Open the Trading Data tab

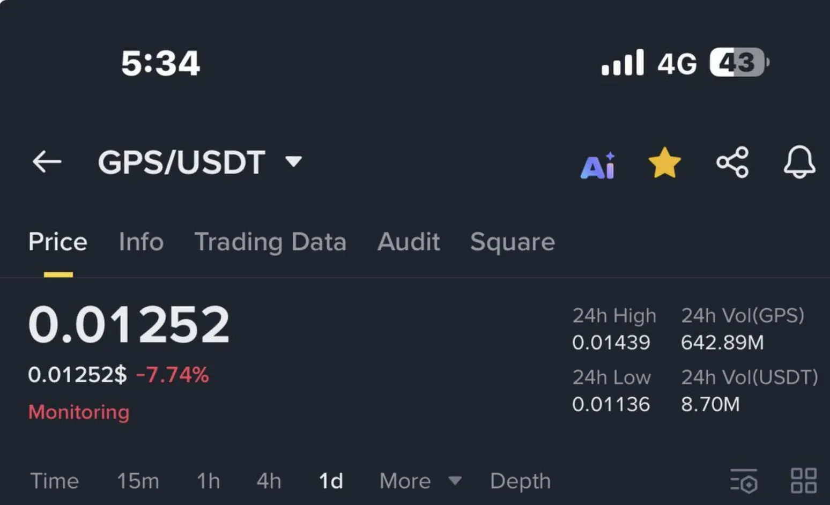[270, 242]
